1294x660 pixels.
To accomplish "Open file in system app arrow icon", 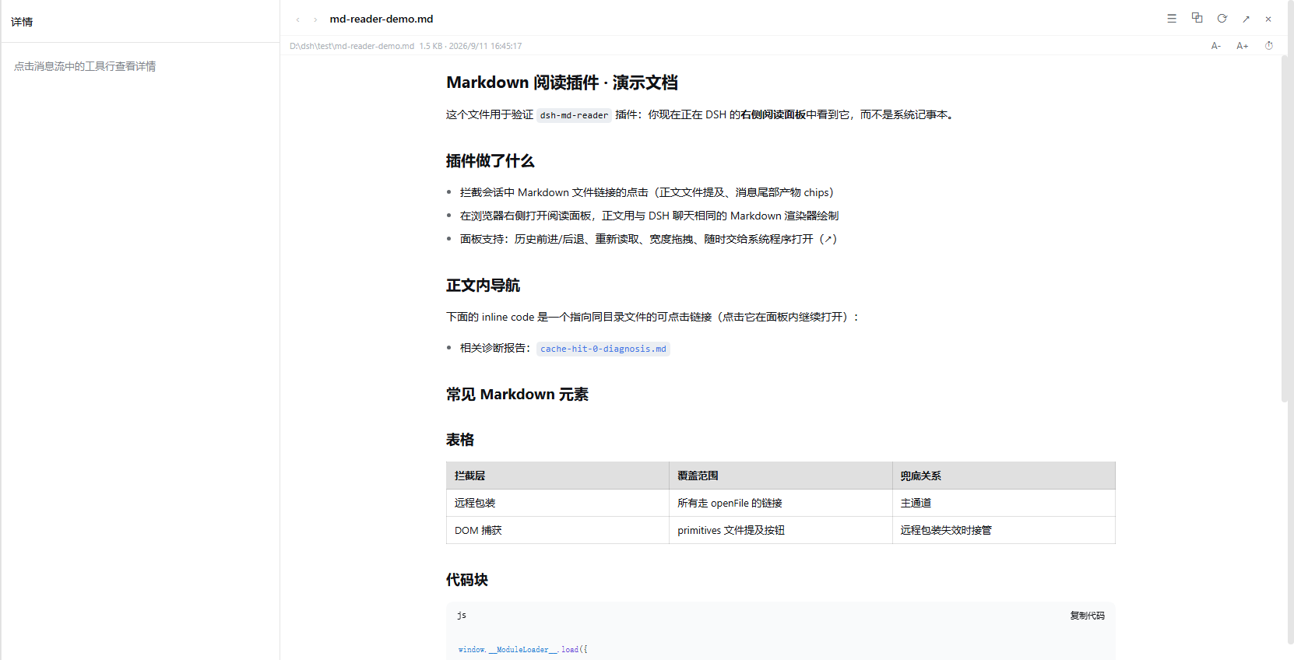I will coord(1247,19).
